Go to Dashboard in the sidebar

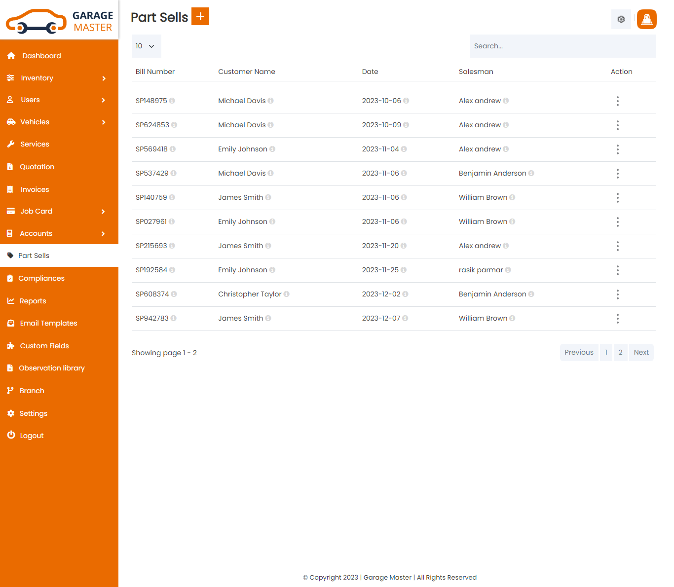click(x=41, y=56)
